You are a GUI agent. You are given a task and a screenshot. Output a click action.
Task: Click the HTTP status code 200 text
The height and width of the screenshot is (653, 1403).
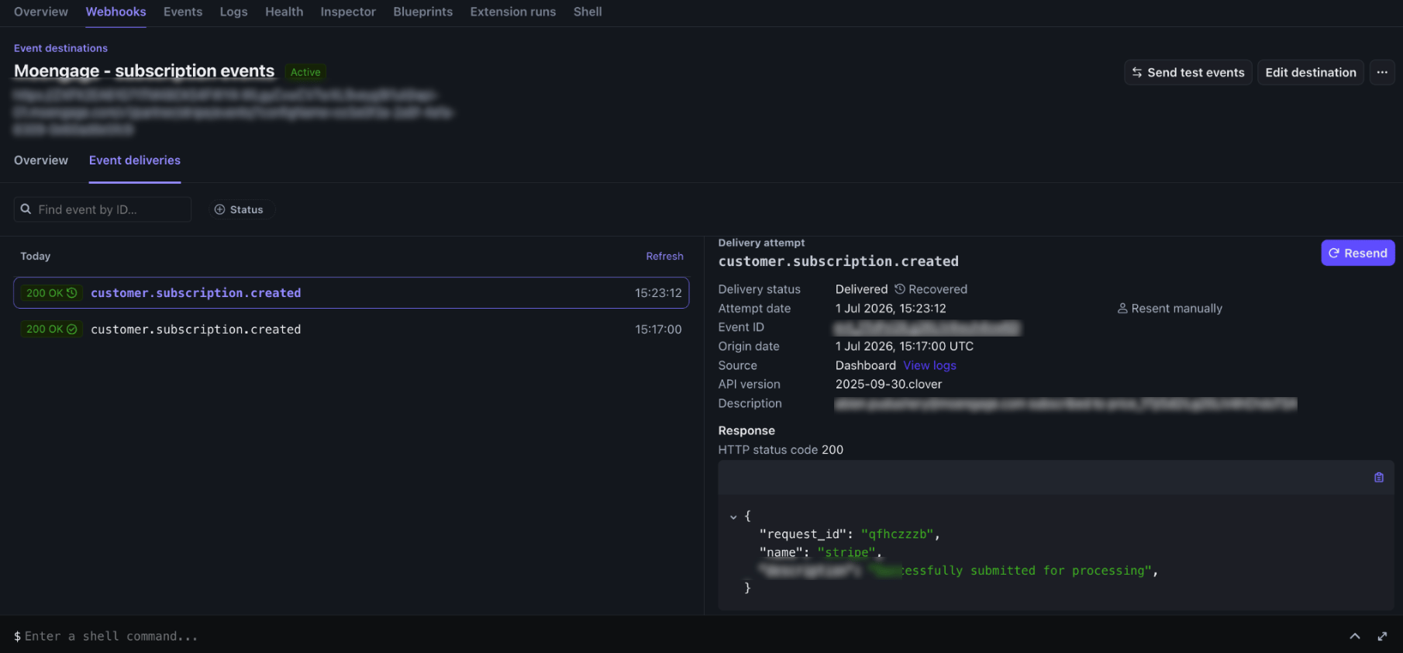[781, 450]
